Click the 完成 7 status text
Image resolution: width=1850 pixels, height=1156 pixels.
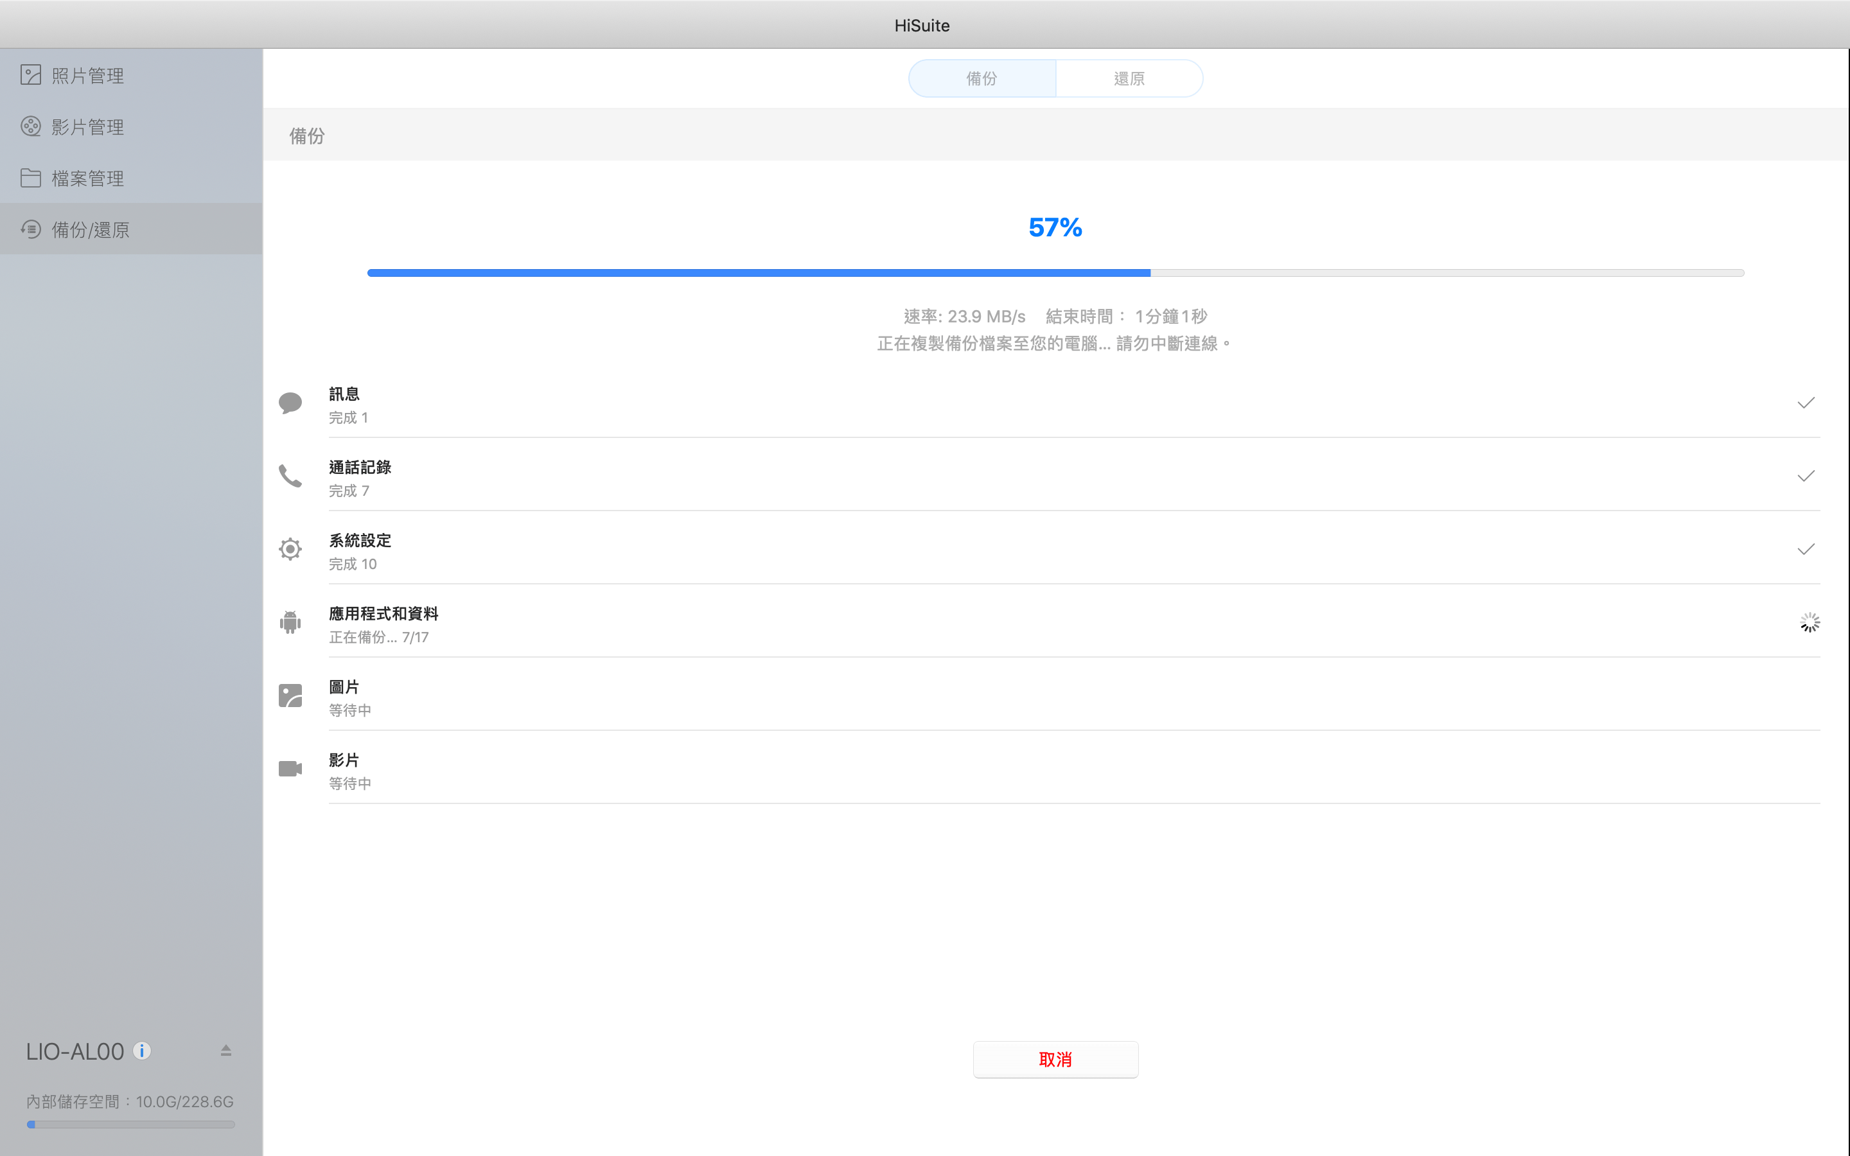349,491
